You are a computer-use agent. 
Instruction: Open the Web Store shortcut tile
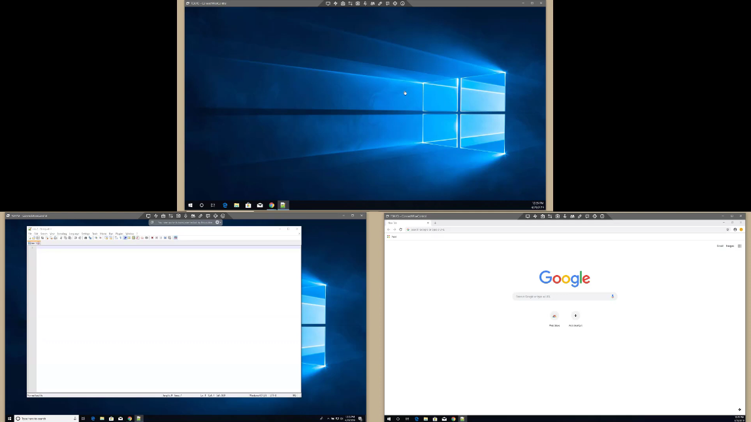[x=554, y=319]
